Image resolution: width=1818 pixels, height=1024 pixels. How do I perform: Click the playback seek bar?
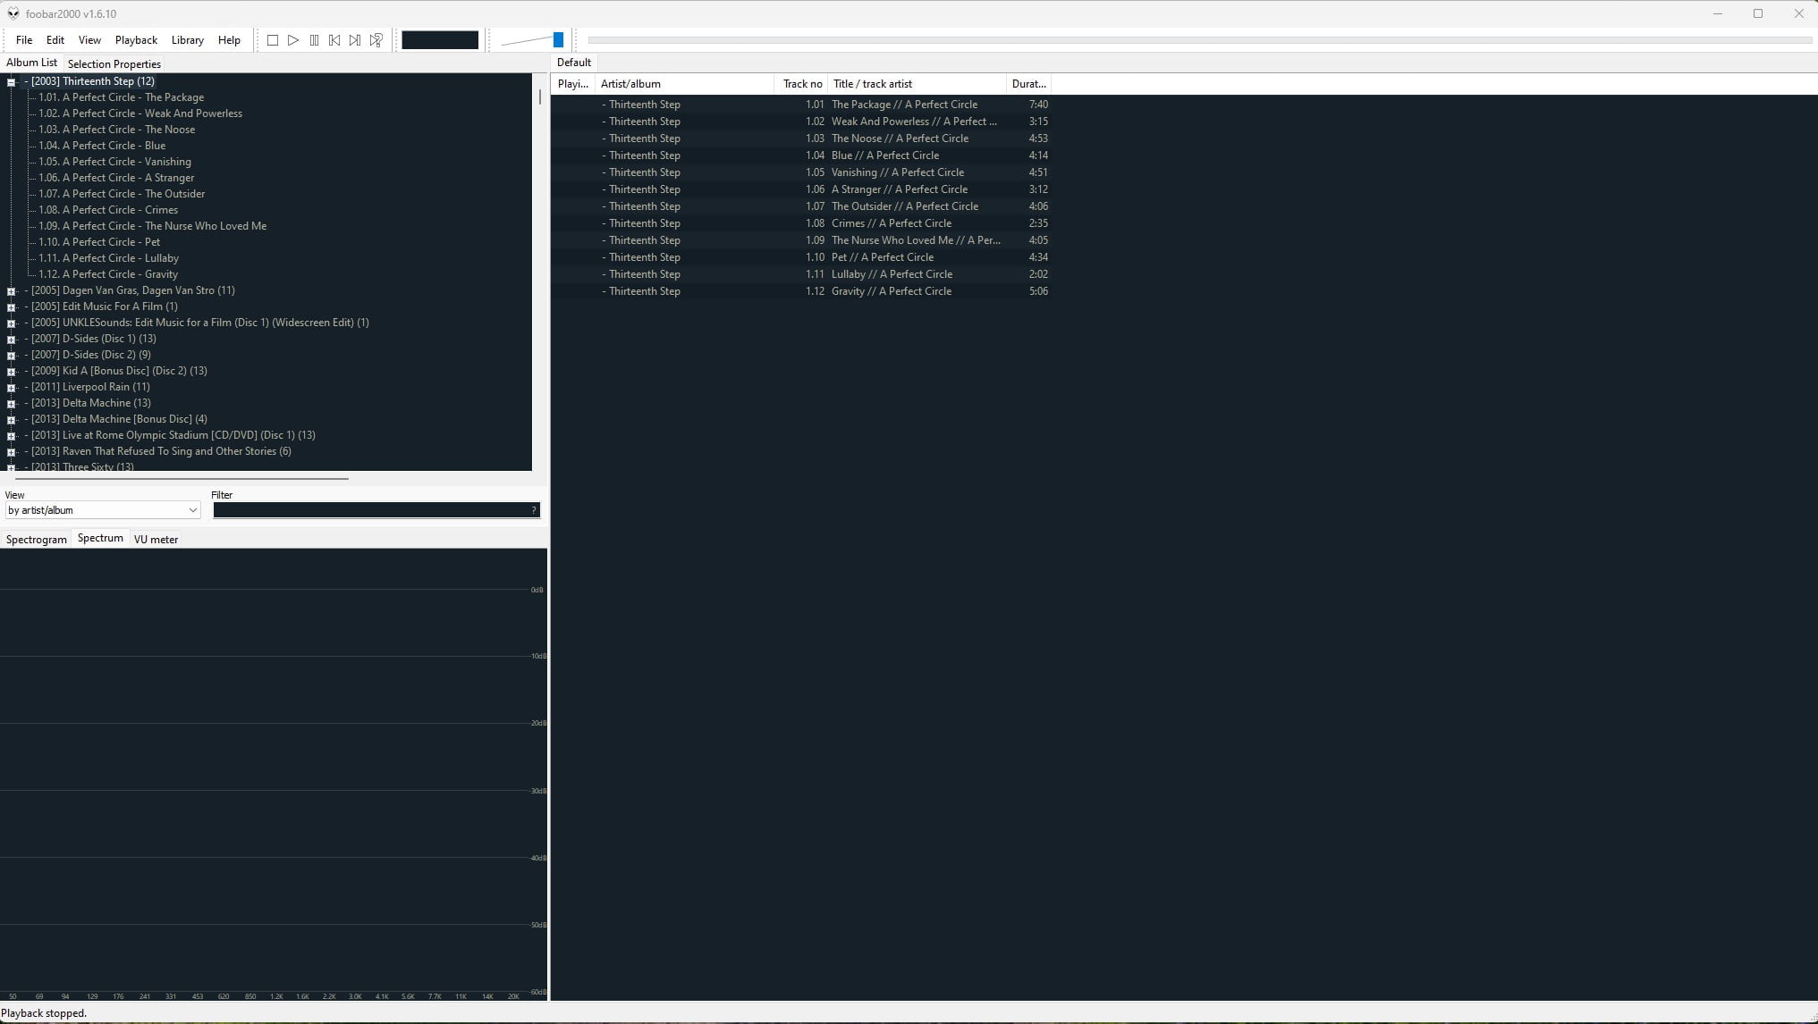pos(1199,40)
